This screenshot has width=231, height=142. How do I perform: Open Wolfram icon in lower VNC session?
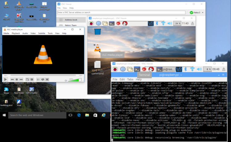click(151, 69)
